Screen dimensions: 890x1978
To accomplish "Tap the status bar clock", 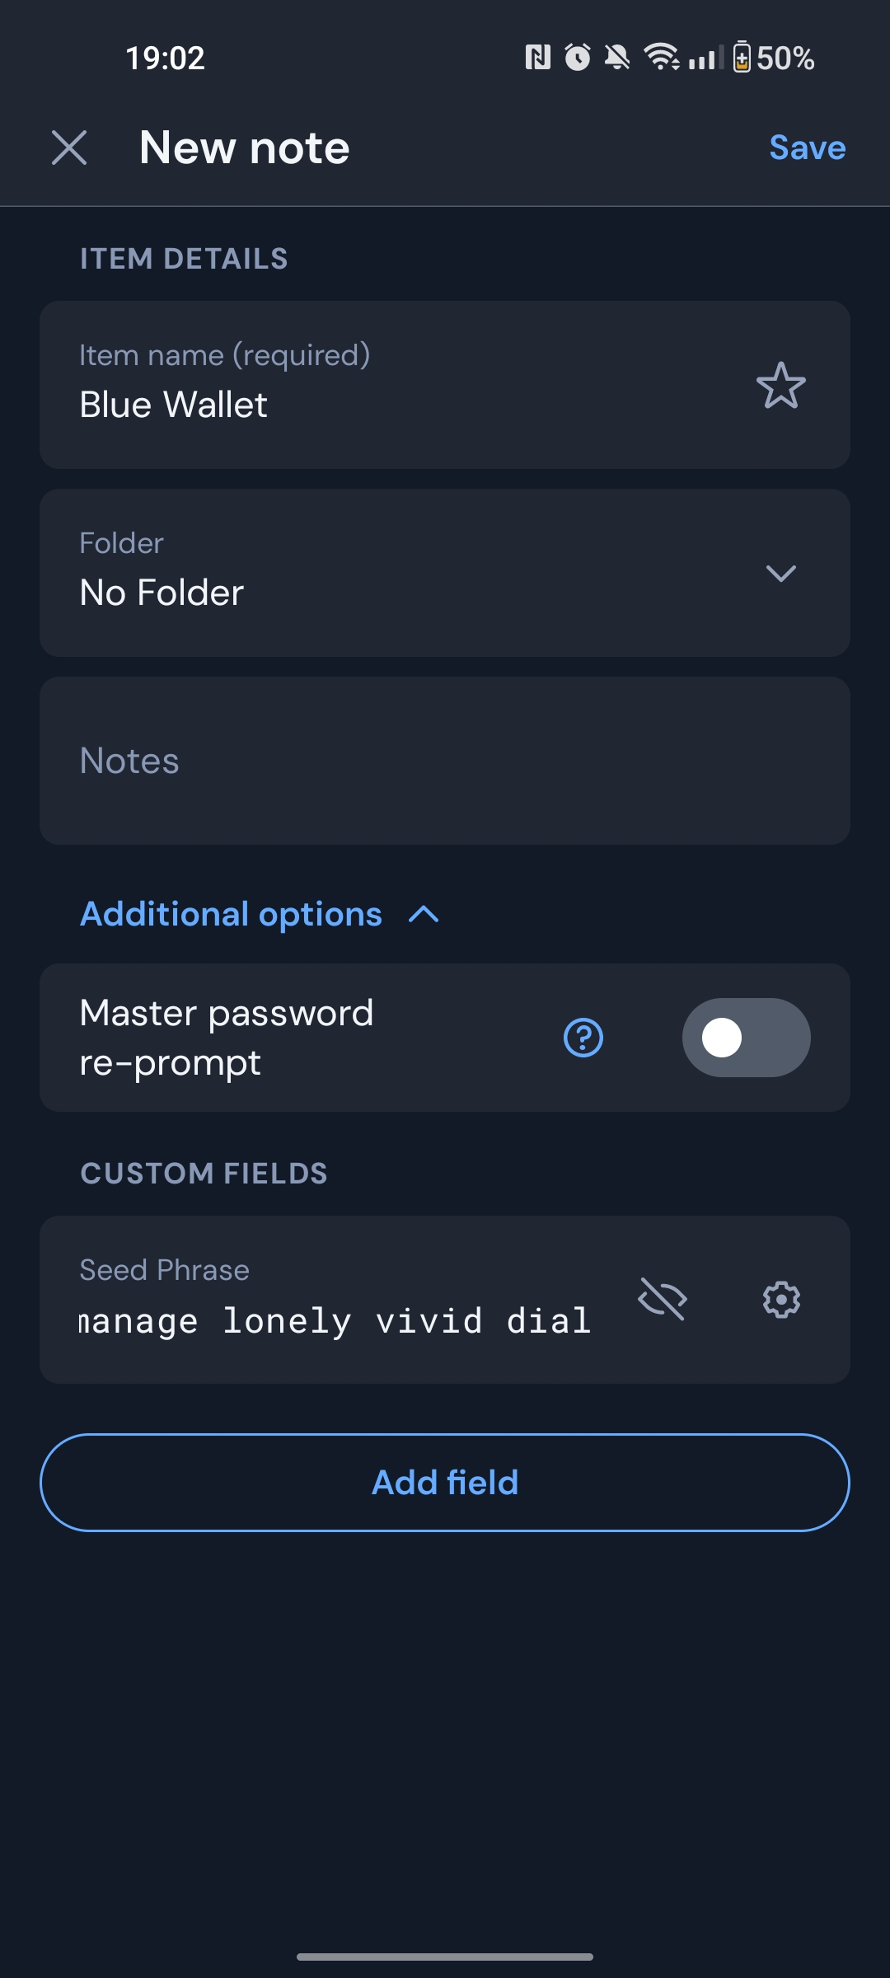I will click(165, 58).
